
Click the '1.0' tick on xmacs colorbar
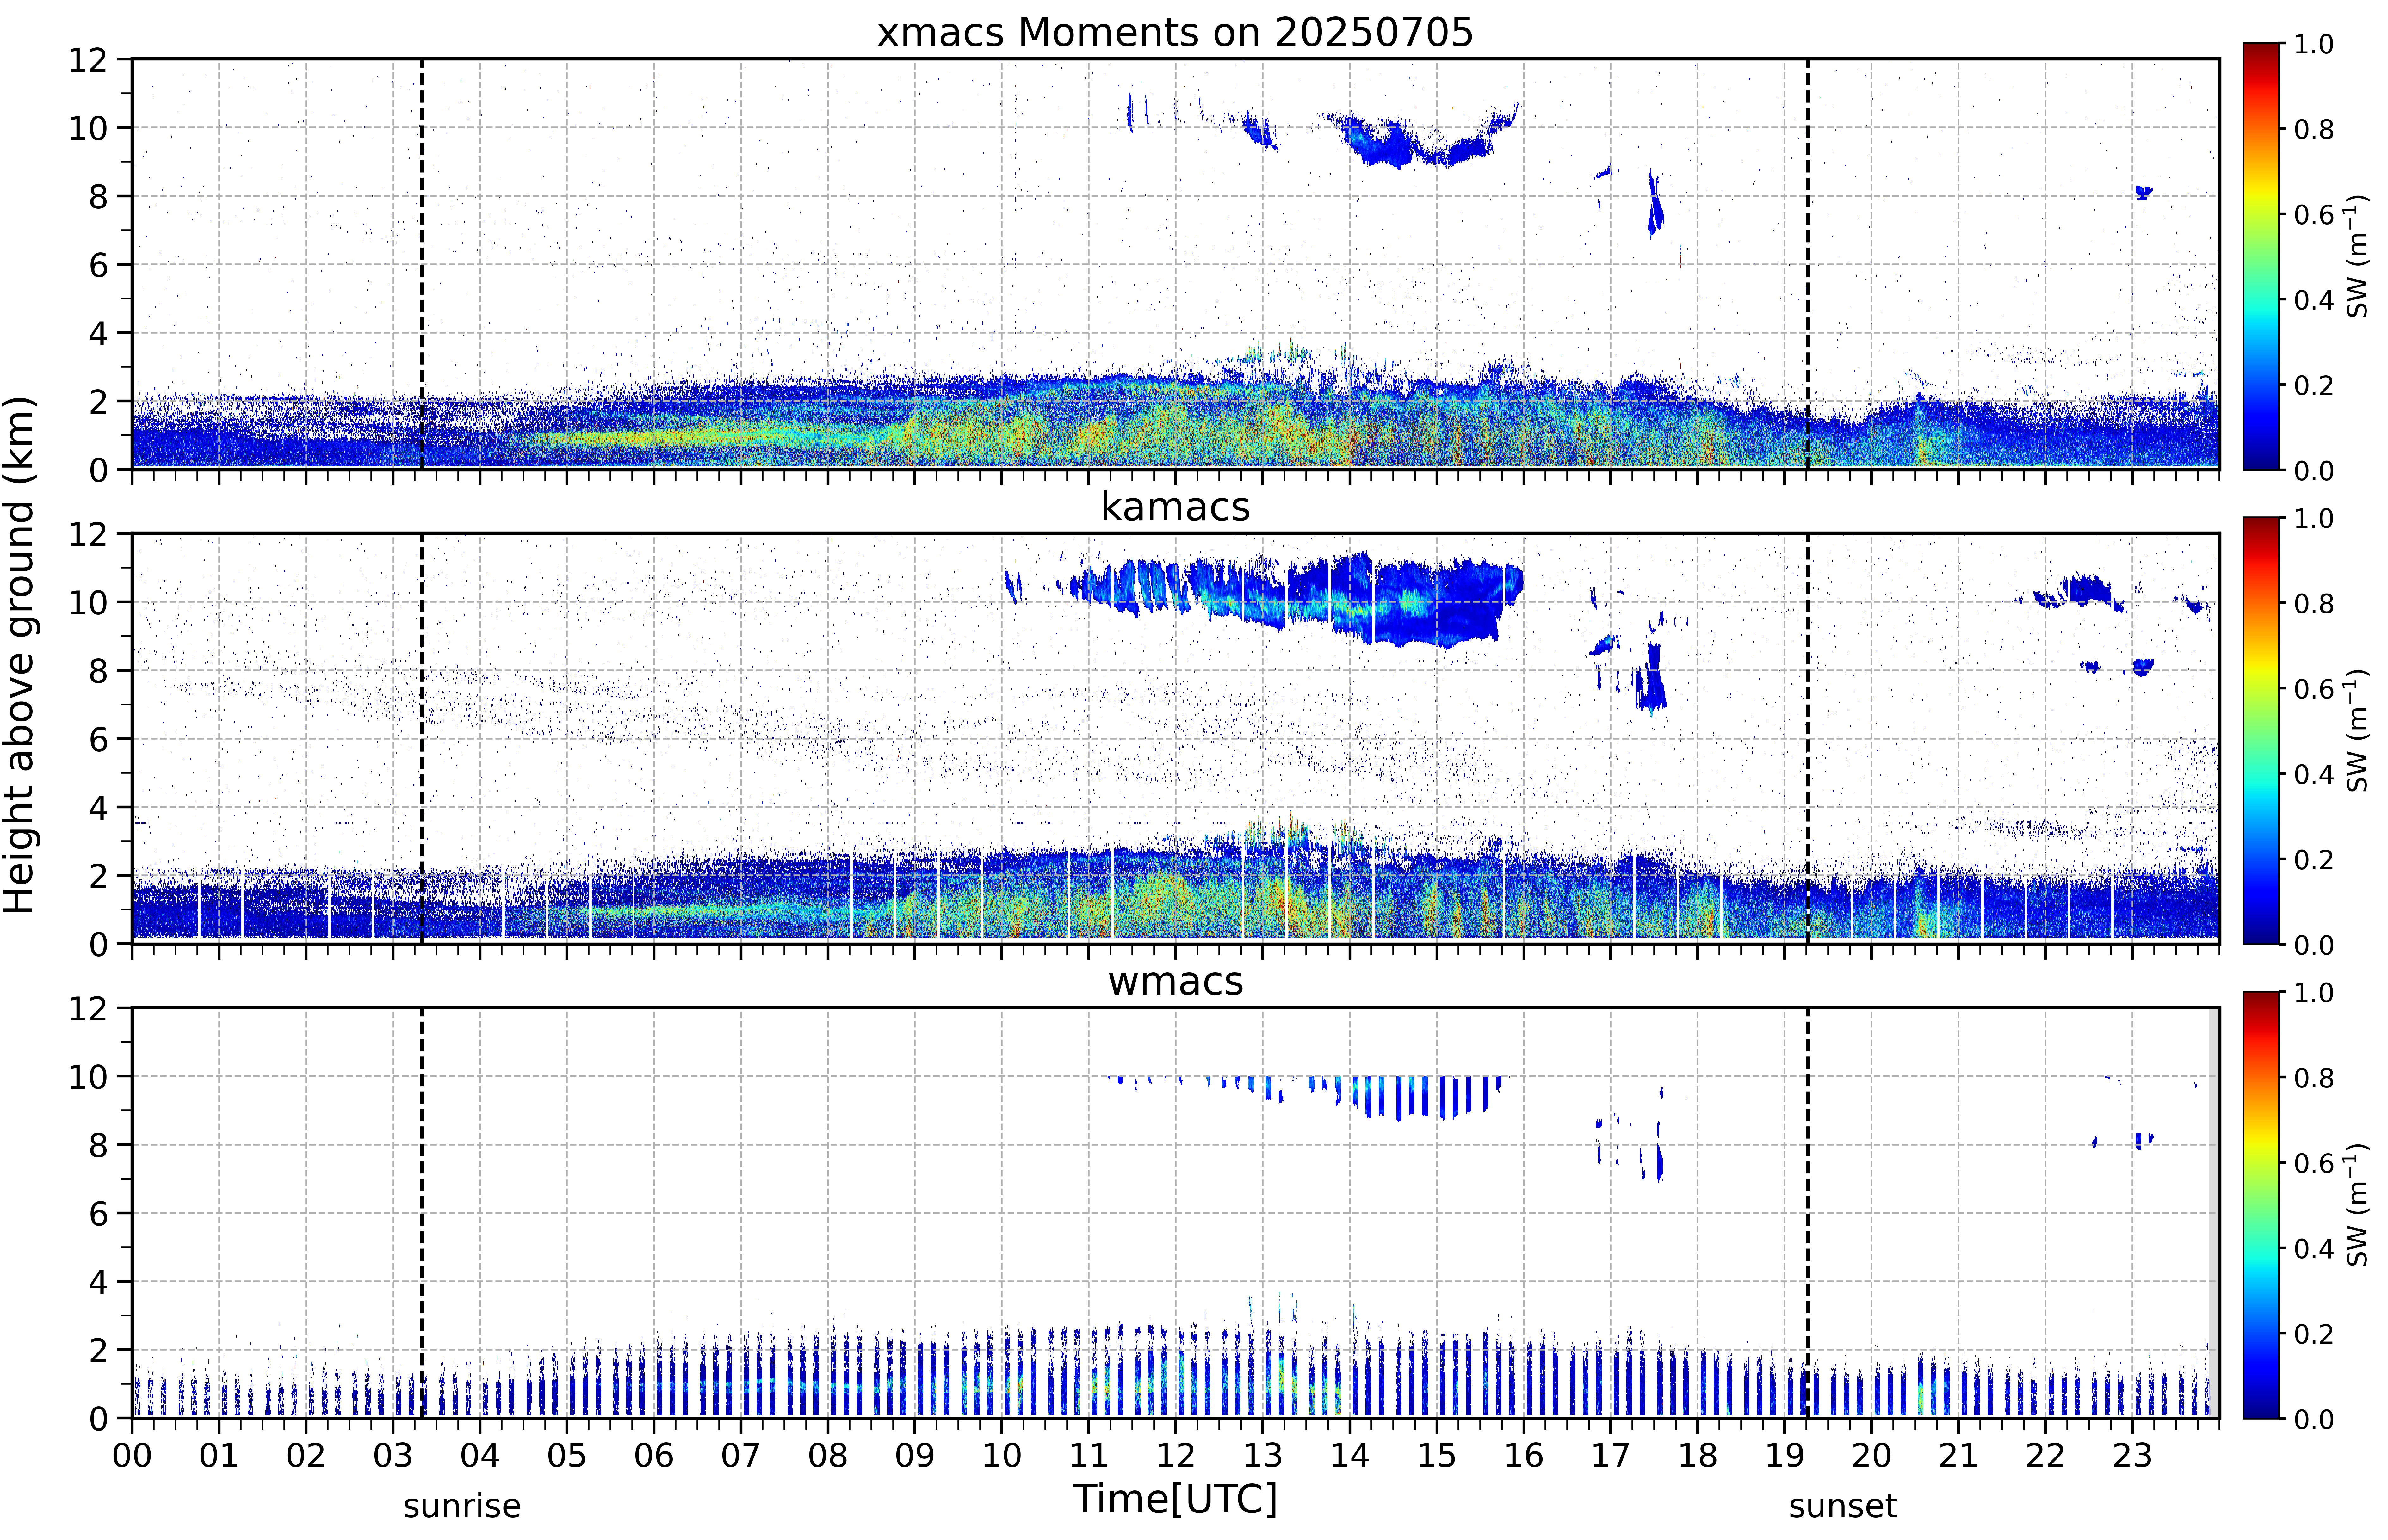(2314, 44)
